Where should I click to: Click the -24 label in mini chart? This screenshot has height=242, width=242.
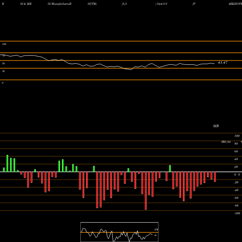click(x=156, y=229)
